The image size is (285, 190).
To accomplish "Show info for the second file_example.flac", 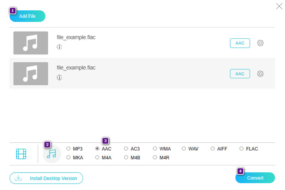I will 59,78.
